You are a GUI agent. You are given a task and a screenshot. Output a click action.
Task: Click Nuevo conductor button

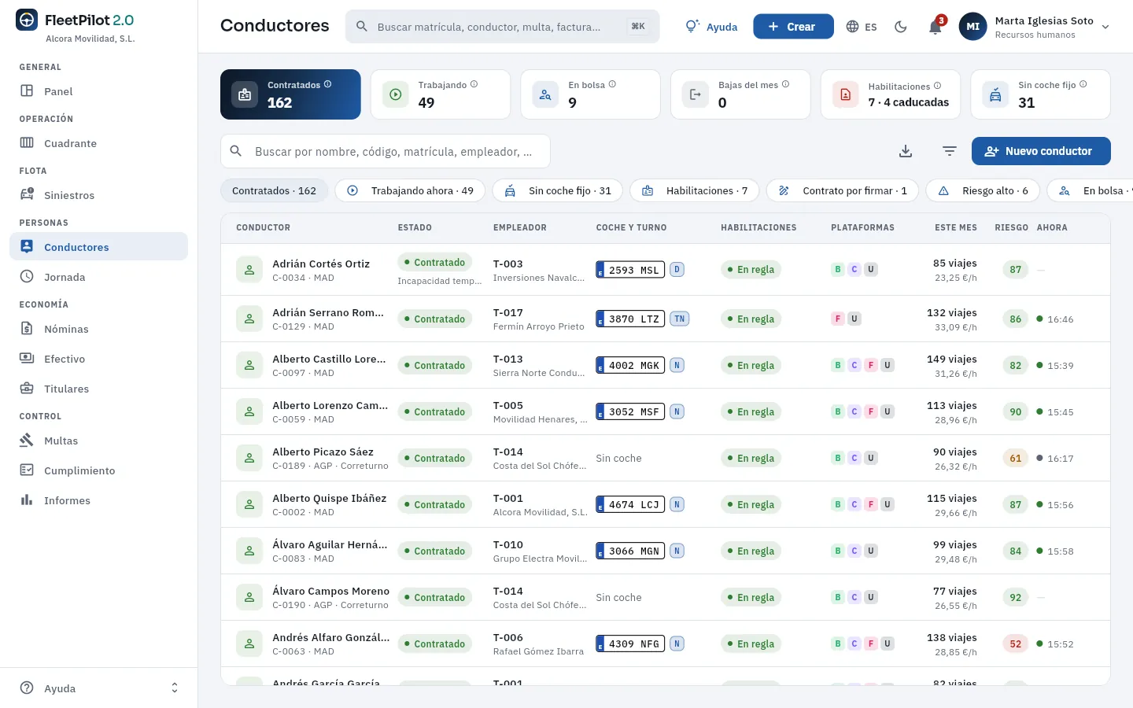pos(1041,151)
